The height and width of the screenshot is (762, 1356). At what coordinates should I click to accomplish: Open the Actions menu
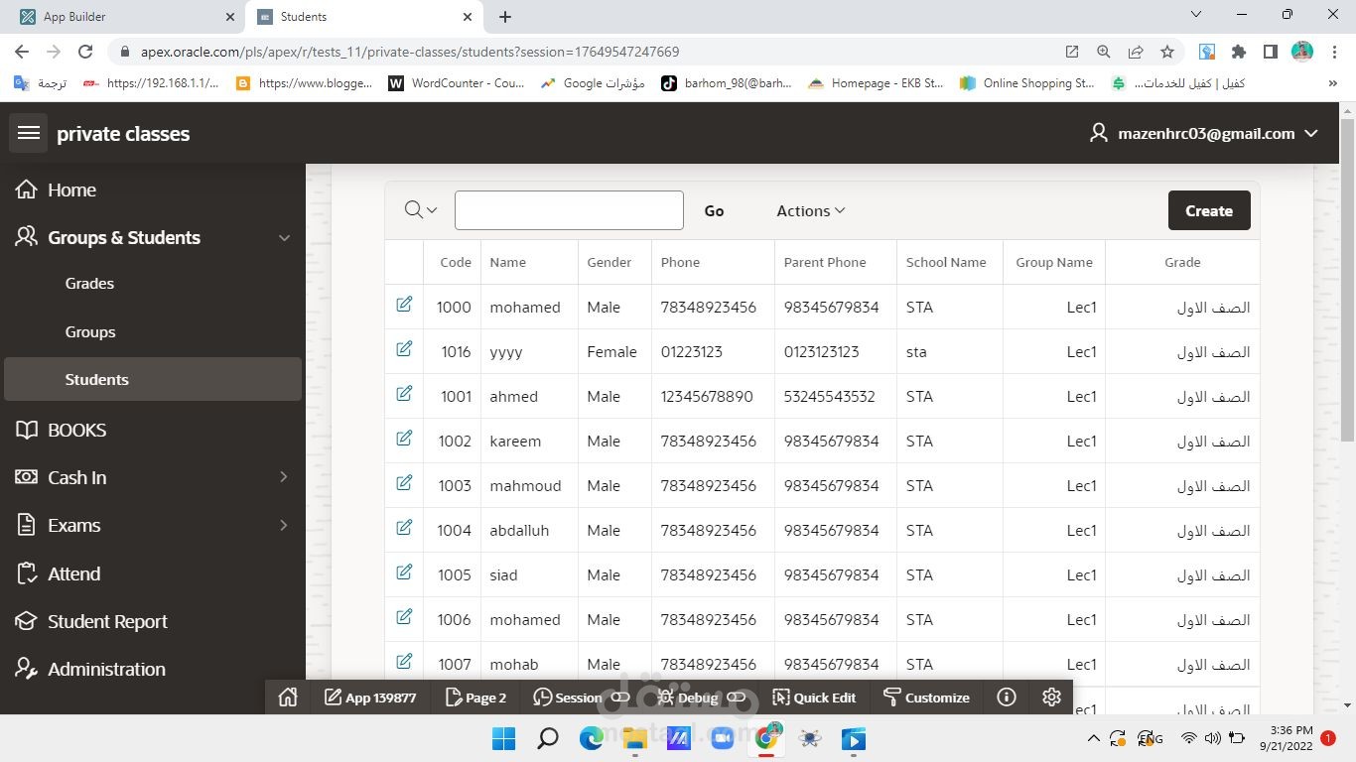click(x=810, y=210)
